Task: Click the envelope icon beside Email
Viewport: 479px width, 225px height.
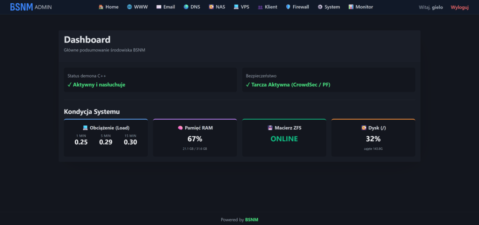Action: (159, 7)
